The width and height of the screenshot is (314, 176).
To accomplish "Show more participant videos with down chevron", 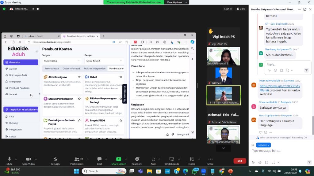I will click(x=223, y=148).
